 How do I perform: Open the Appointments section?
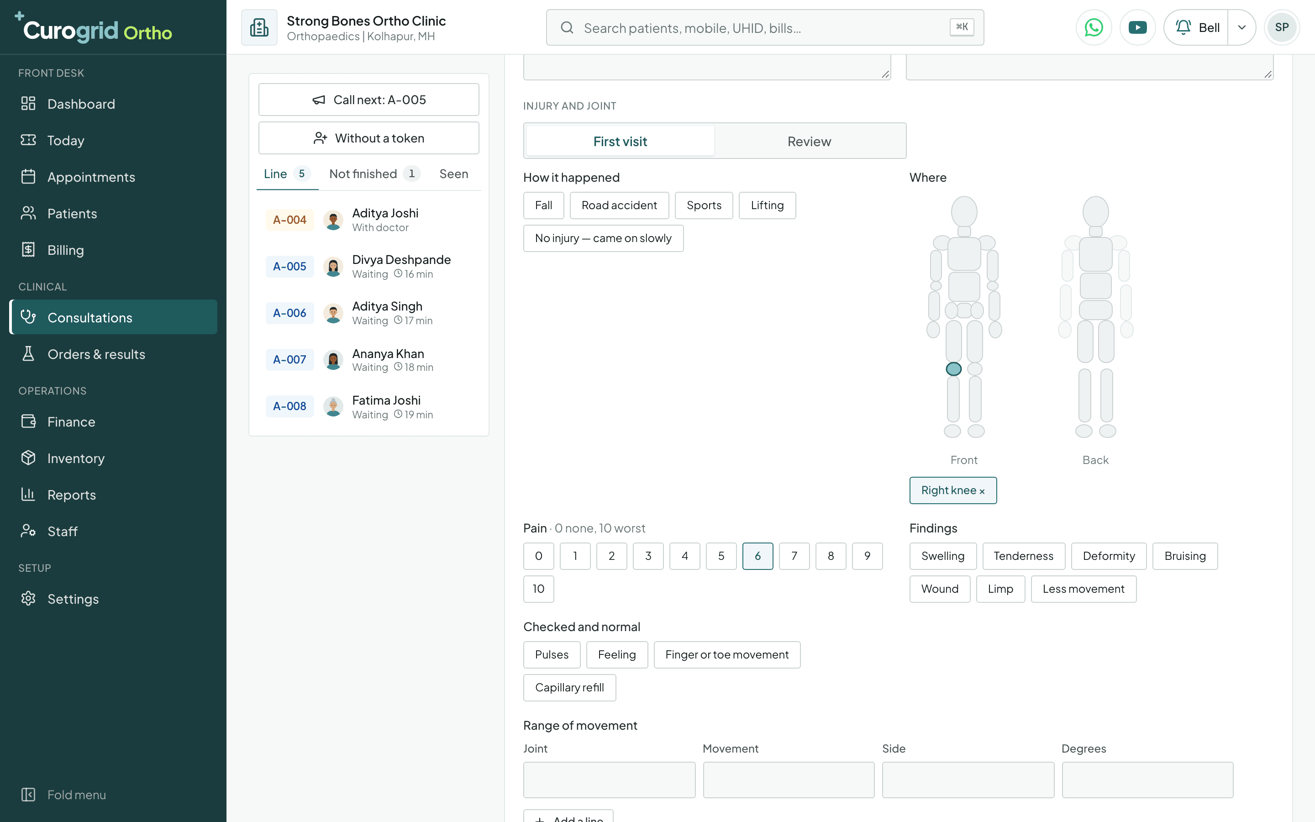(x=113, y=177)
